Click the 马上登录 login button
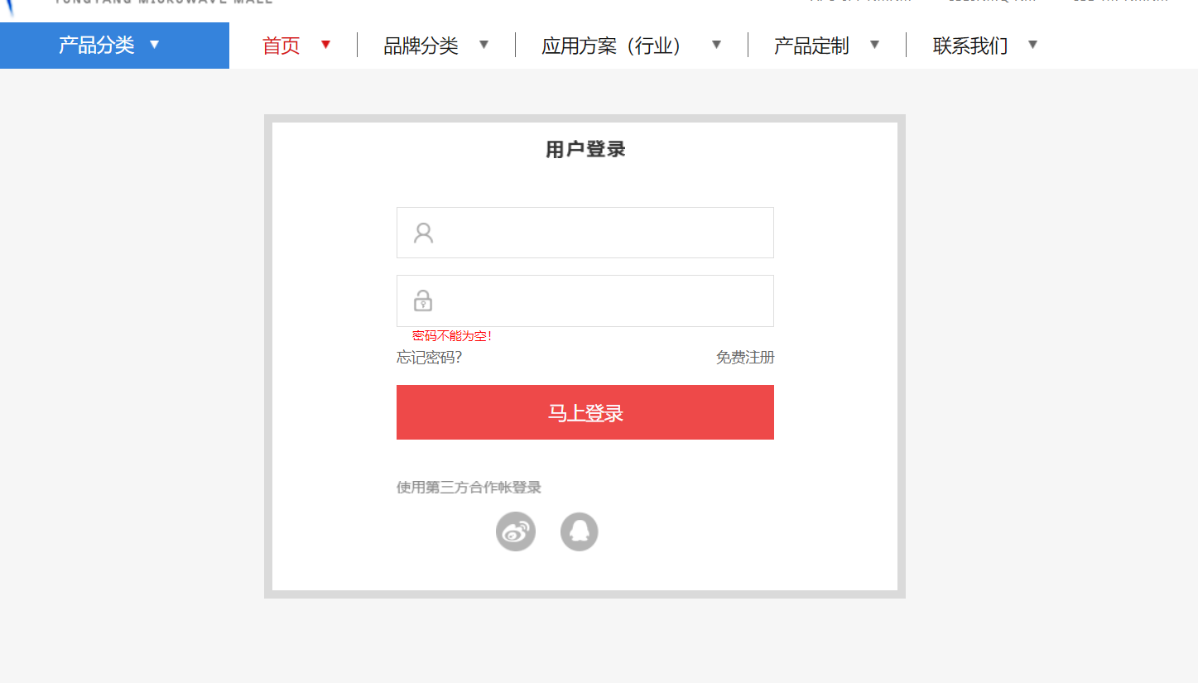The image size is (1198, 683). tap(585, 412)
